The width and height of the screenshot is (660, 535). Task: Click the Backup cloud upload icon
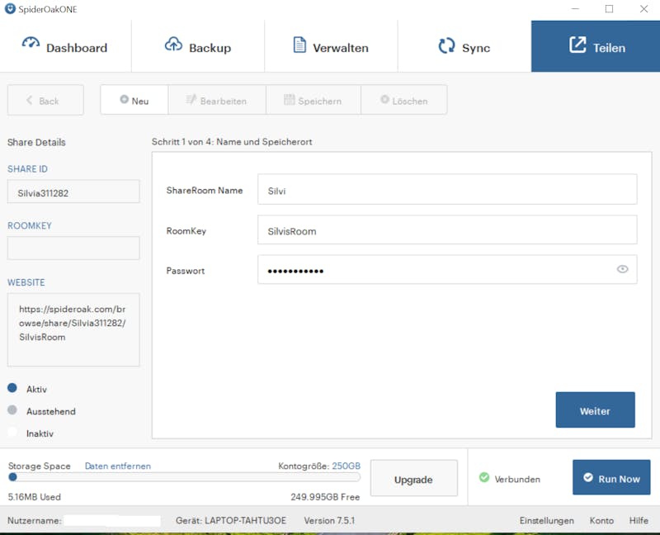tap(173, 44)
